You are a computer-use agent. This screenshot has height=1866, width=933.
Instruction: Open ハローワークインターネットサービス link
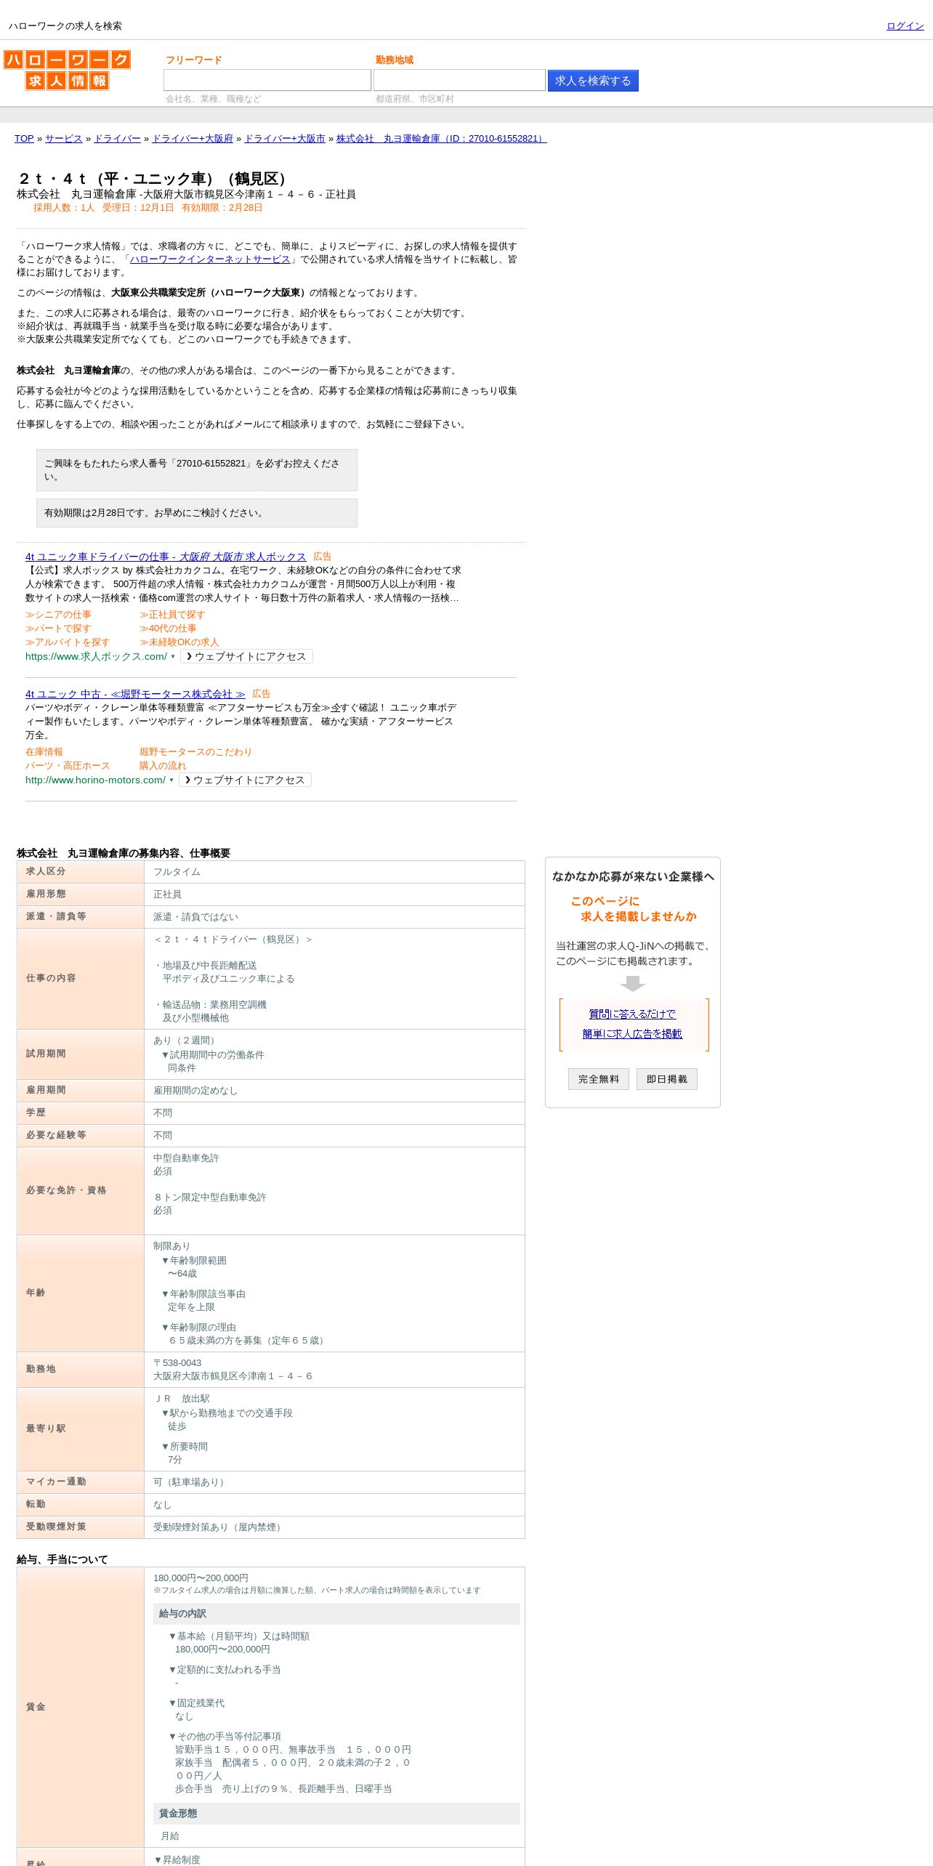coord(210,259)
